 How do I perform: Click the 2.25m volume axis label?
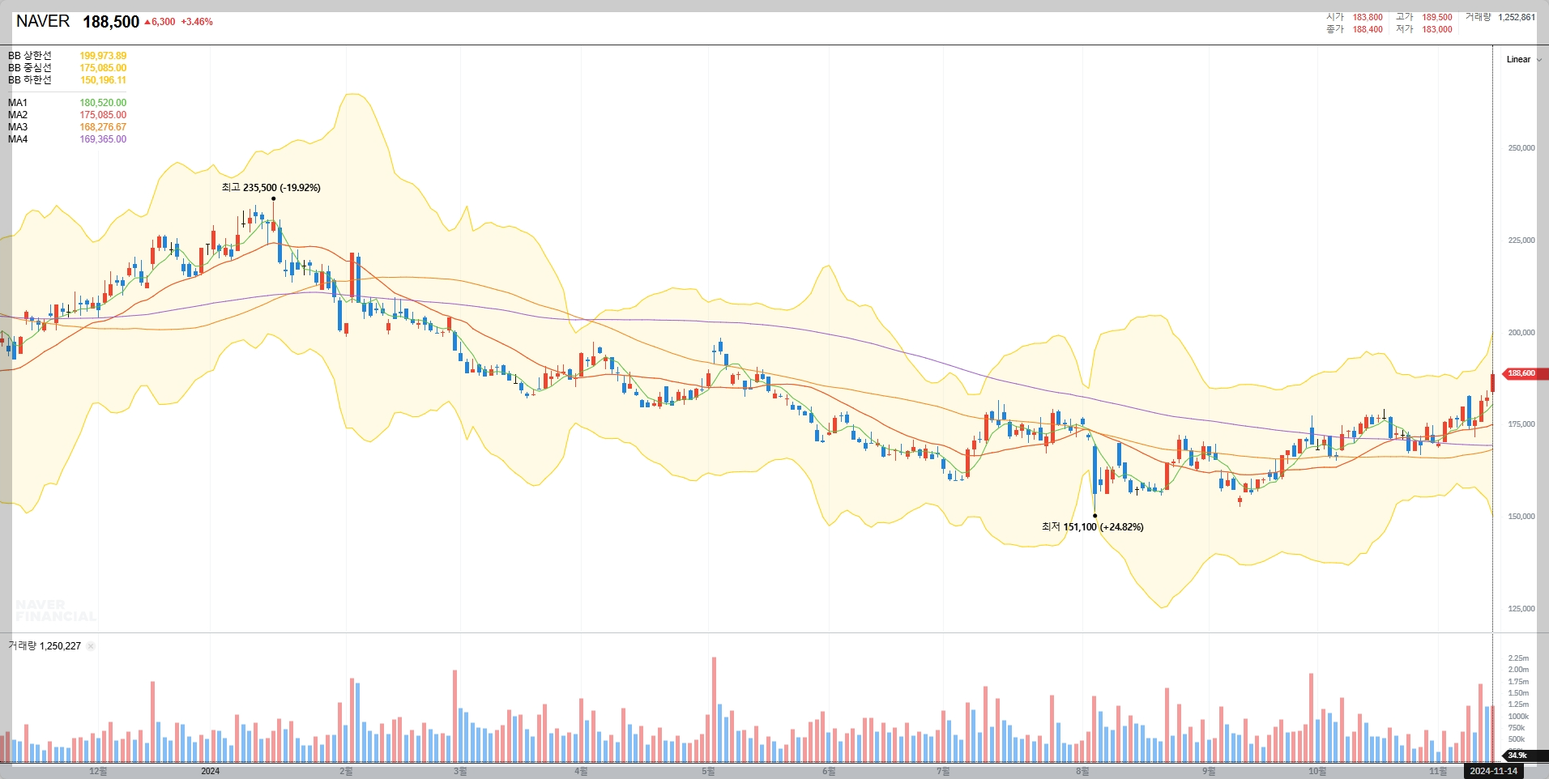pyautogui.click(x=1518, y=658)
